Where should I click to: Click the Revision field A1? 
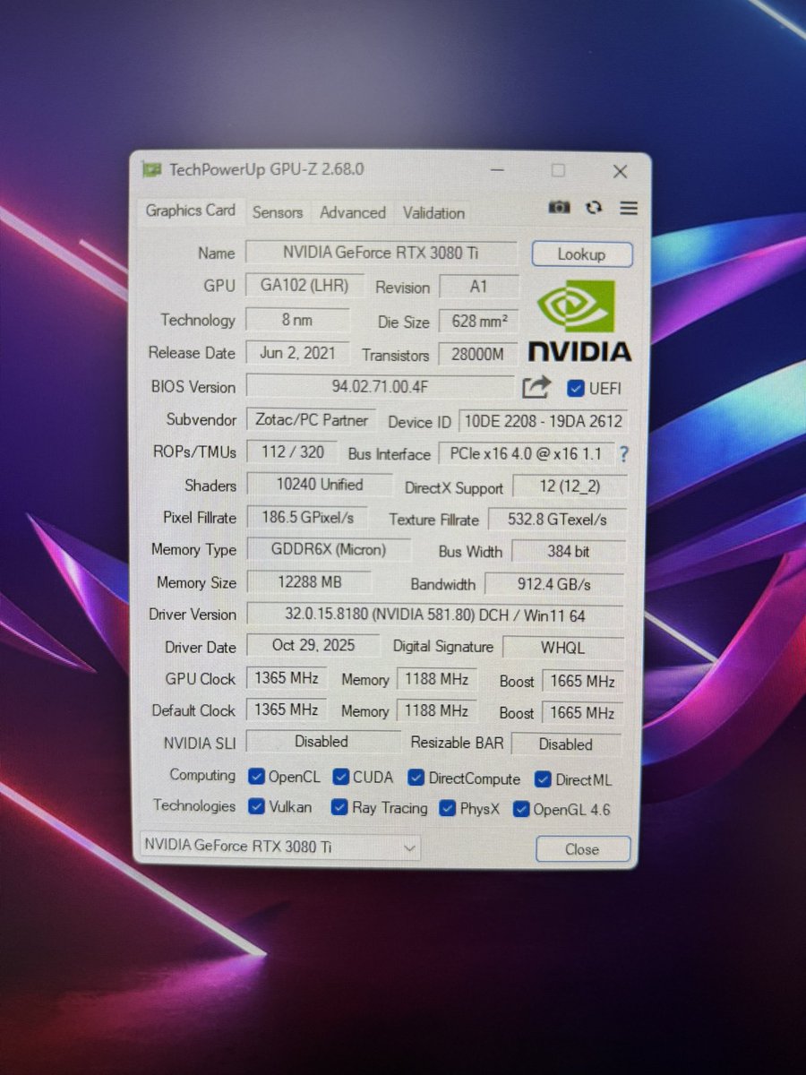478,288
